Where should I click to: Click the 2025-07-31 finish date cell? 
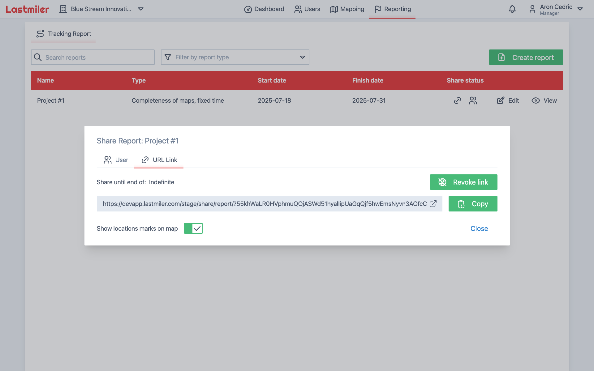coord(369,100)
